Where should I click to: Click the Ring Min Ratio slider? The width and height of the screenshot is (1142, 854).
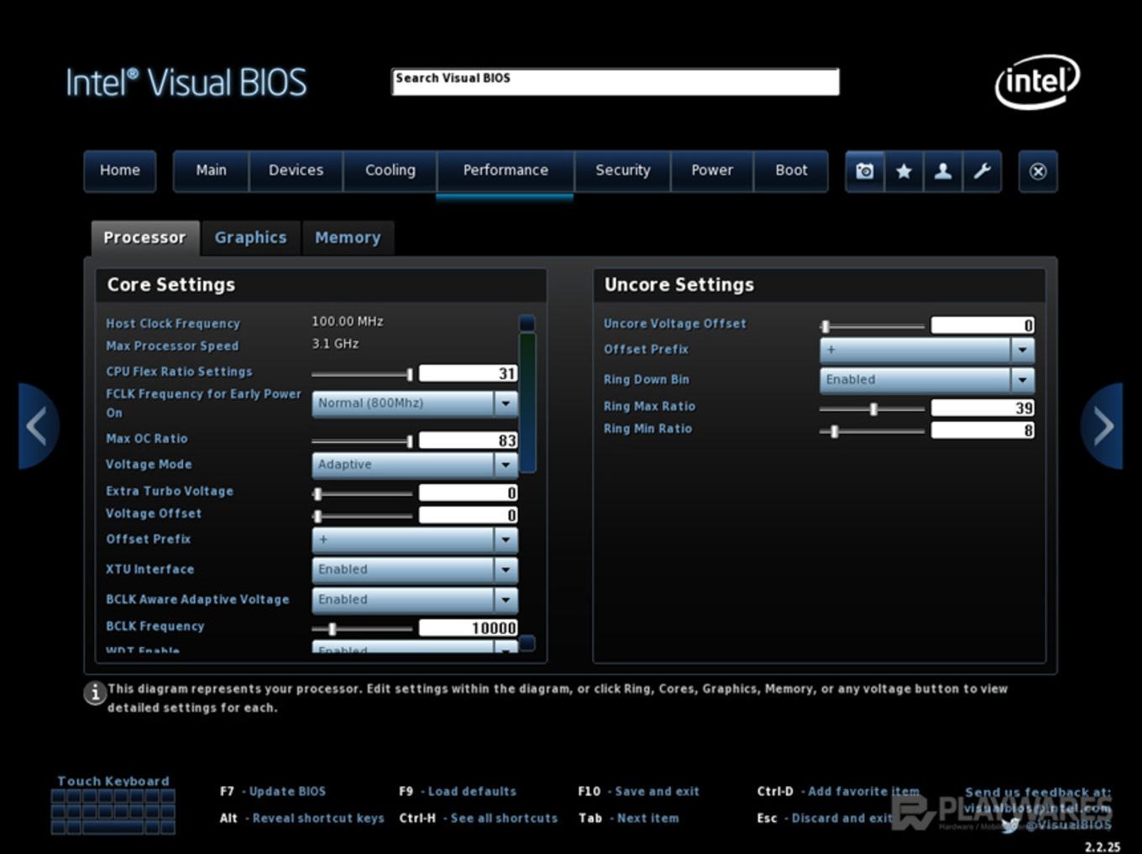click(x=872, y=431)
